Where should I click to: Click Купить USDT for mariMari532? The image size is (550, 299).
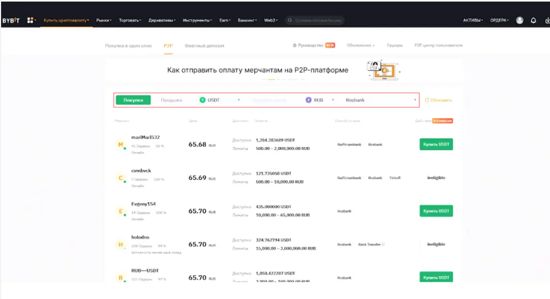pos(436,144)
